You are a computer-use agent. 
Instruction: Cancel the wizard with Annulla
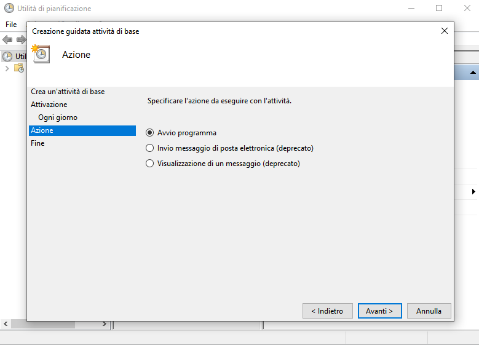click(429, 311)
